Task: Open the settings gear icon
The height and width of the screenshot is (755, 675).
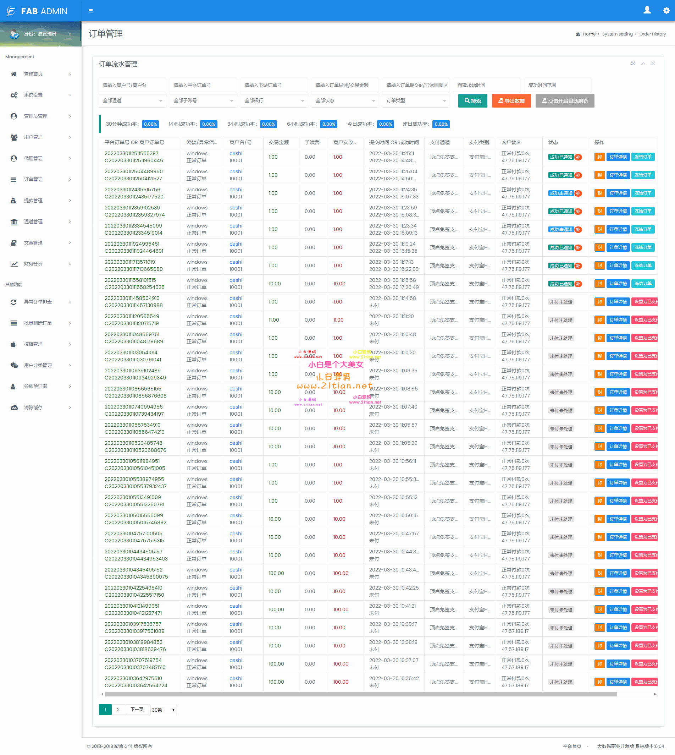Action: pyautogui.click(x=666, y=10)
